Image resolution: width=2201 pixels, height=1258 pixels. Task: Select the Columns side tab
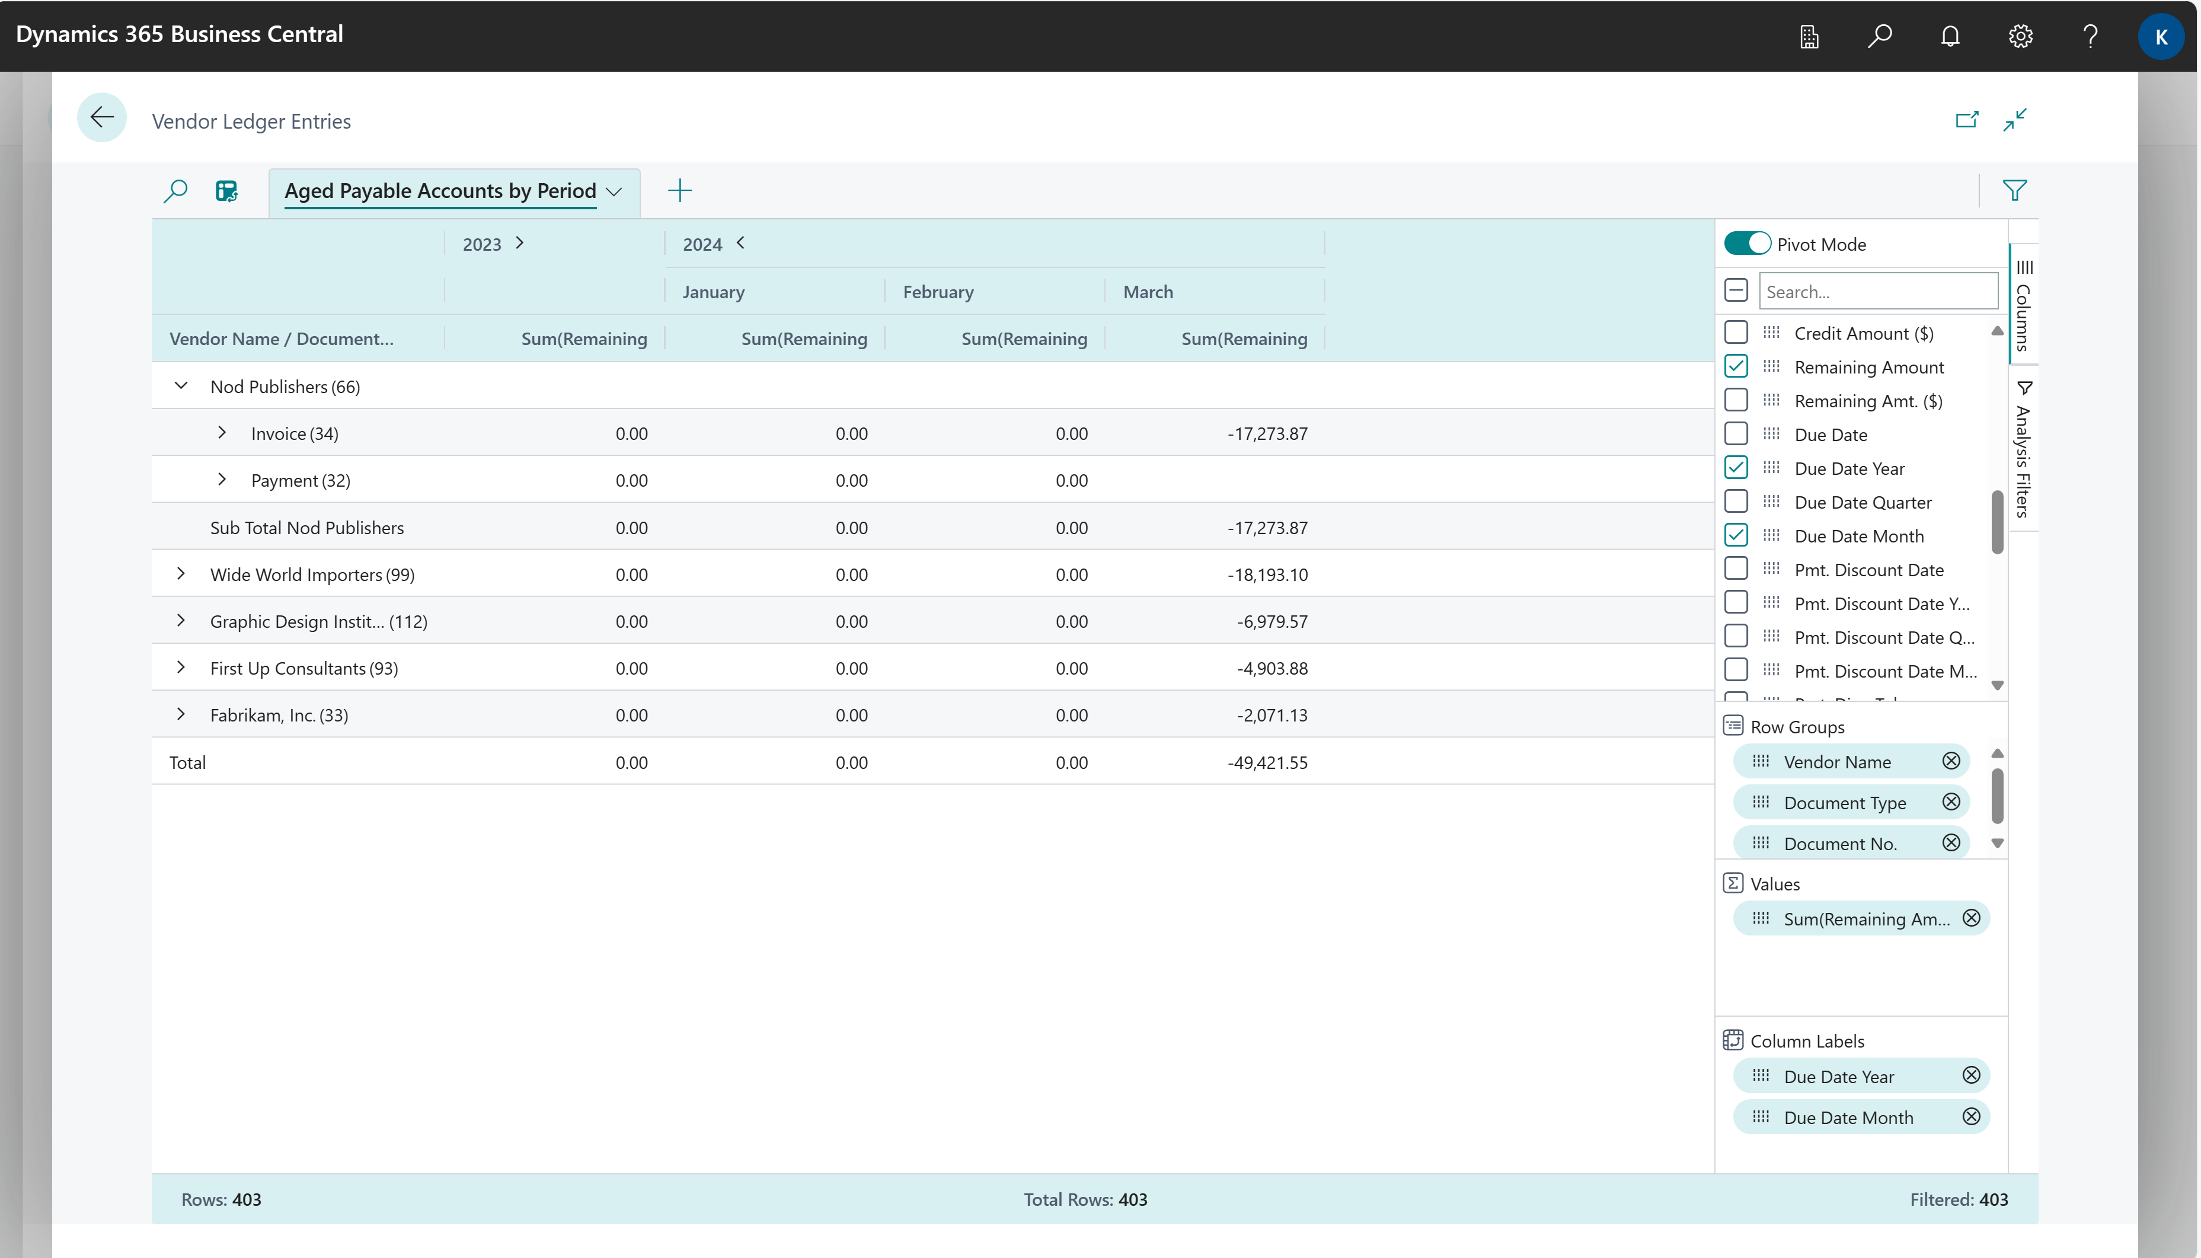(2025, 306)
